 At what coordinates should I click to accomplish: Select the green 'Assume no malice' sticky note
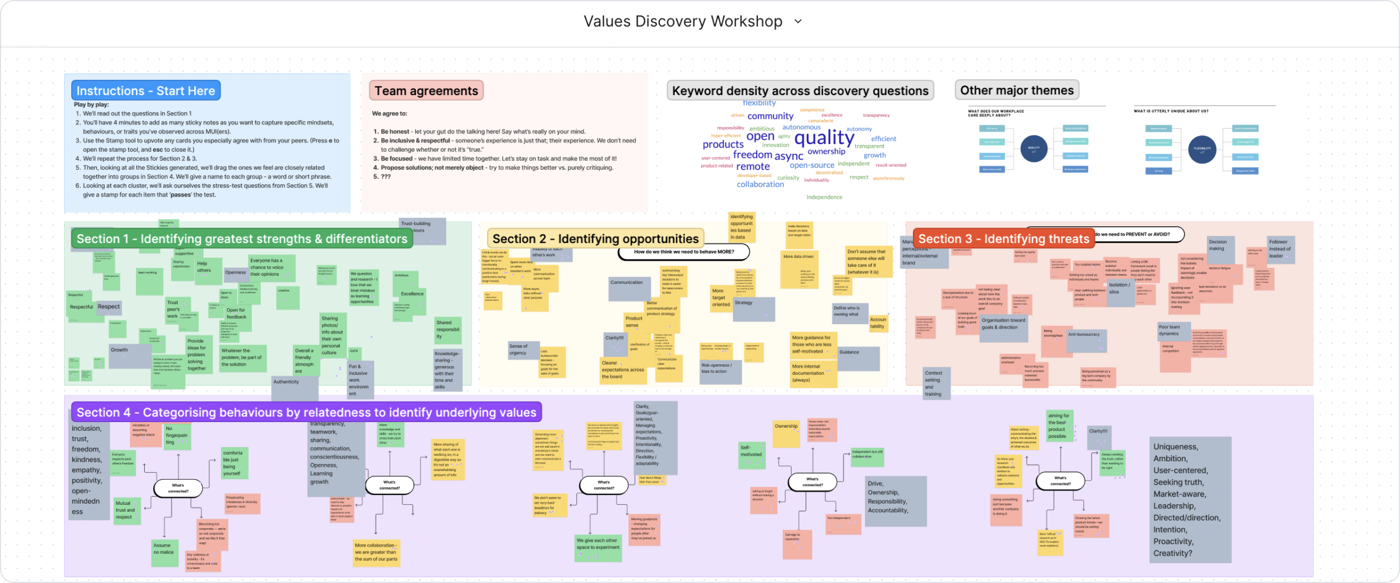click(164, 552)
